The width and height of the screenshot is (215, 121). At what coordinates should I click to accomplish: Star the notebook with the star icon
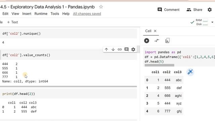point(101,7)
